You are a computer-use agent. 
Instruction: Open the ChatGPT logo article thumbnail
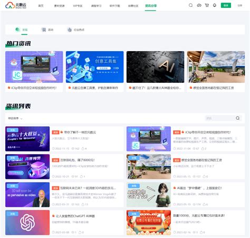(x=27, y=222)
